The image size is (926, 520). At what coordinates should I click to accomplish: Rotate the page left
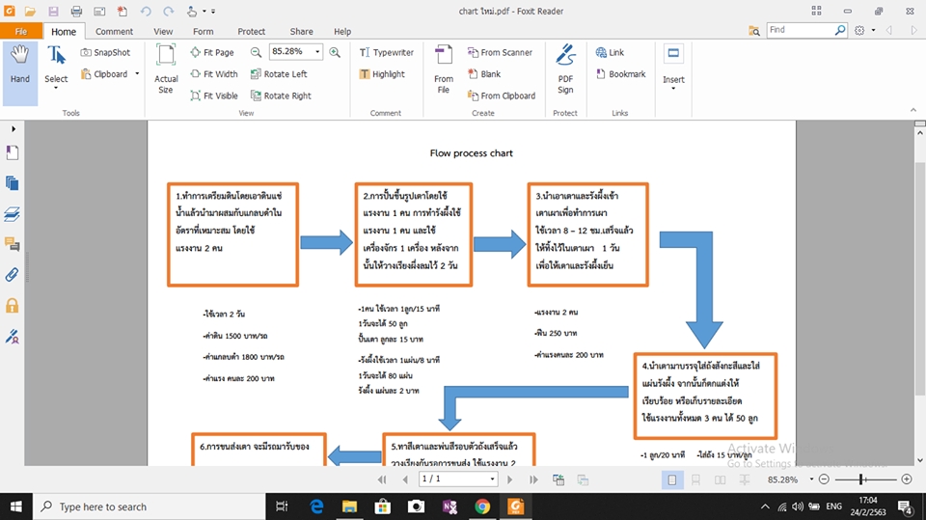tap(279, 74)
